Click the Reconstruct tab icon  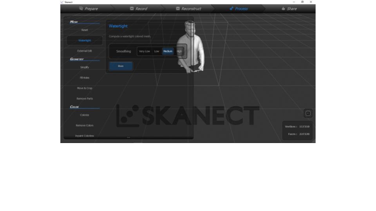pyautogui.click(x=178, y=8)
